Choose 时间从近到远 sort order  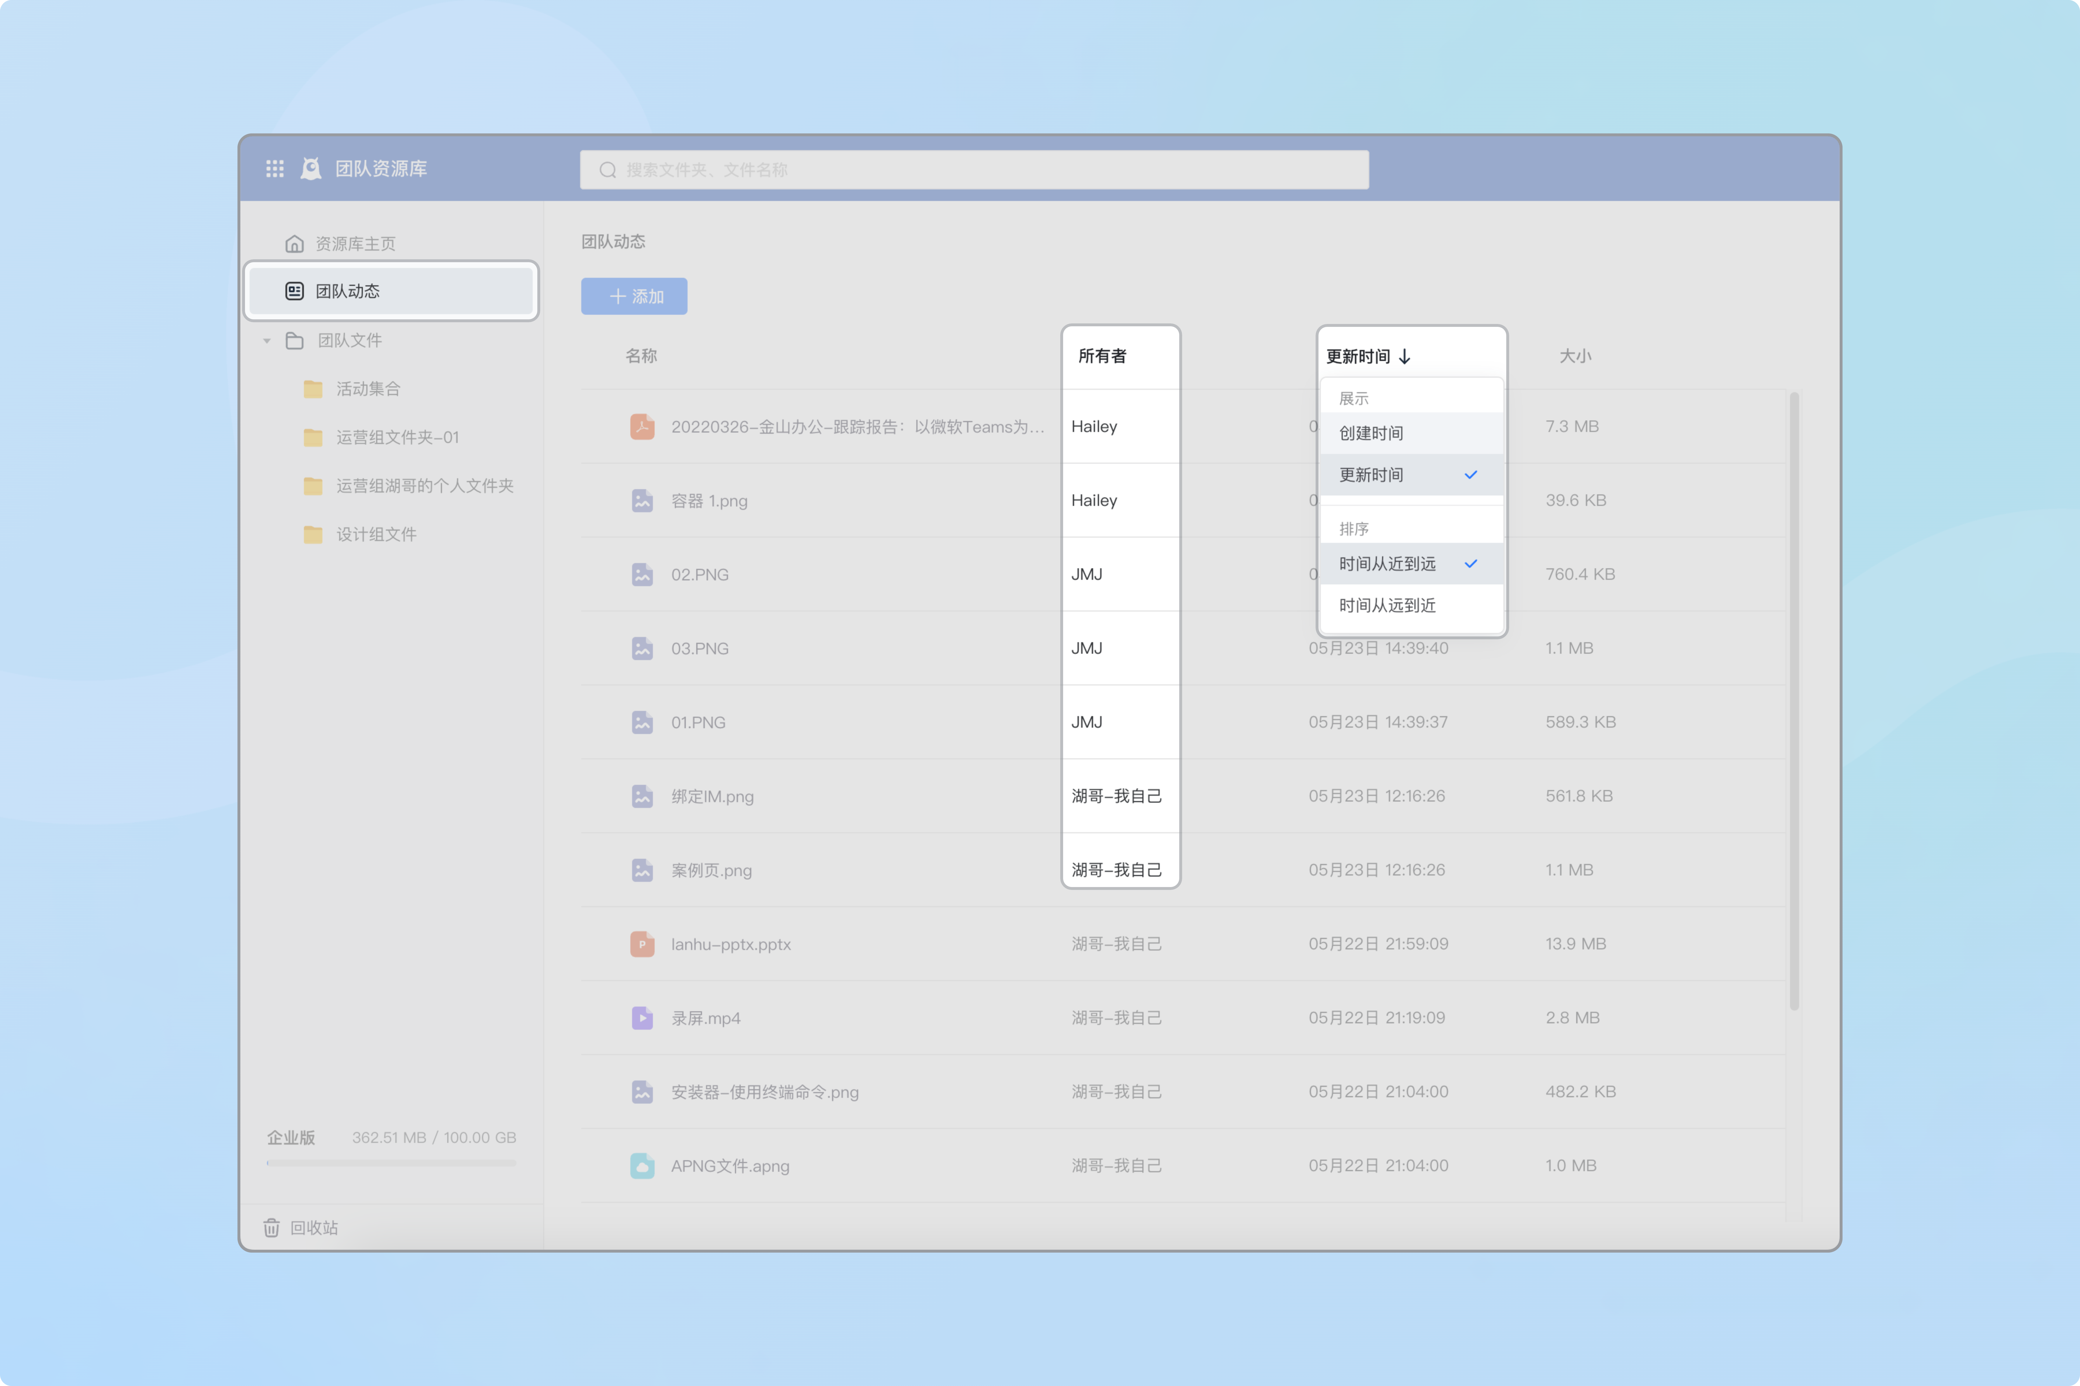tap(1412, 564)
